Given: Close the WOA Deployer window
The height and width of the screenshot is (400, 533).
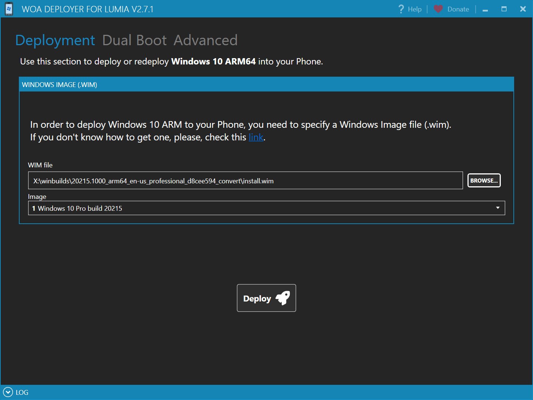Looking at the screenshot, I should (523, 9).
